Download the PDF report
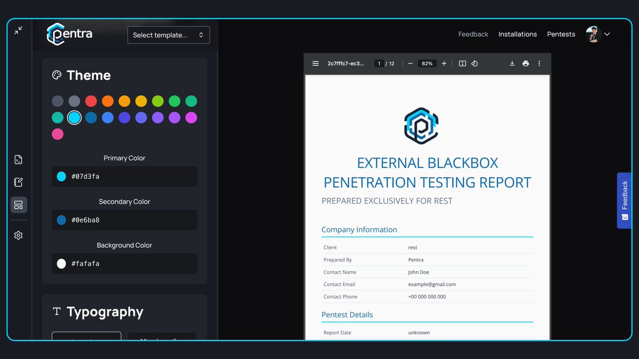Screen dimensions: 639x359 [512, 63]
